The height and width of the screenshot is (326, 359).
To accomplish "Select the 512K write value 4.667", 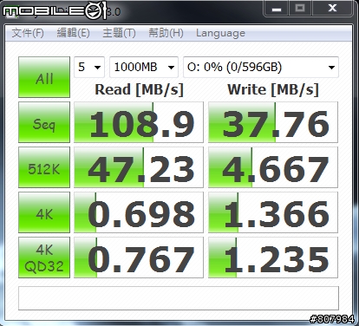I will pos(273,167).
